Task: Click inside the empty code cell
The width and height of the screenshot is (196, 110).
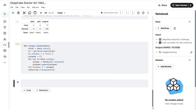Action: [85, 83]
